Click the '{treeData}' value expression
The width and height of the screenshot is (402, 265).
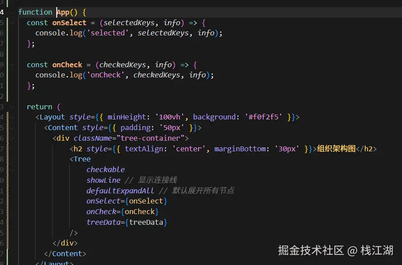click(146, 222)
